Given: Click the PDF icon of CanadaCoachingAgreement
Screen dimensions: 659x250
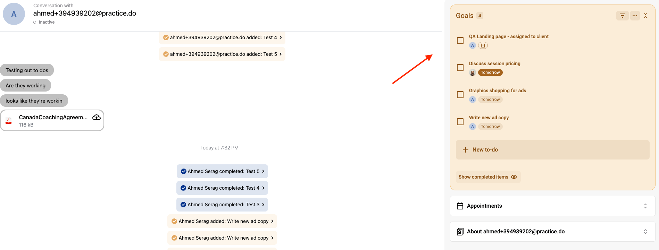Looking at the screenshot, I should pyautogui.click(x=9, y=120).
